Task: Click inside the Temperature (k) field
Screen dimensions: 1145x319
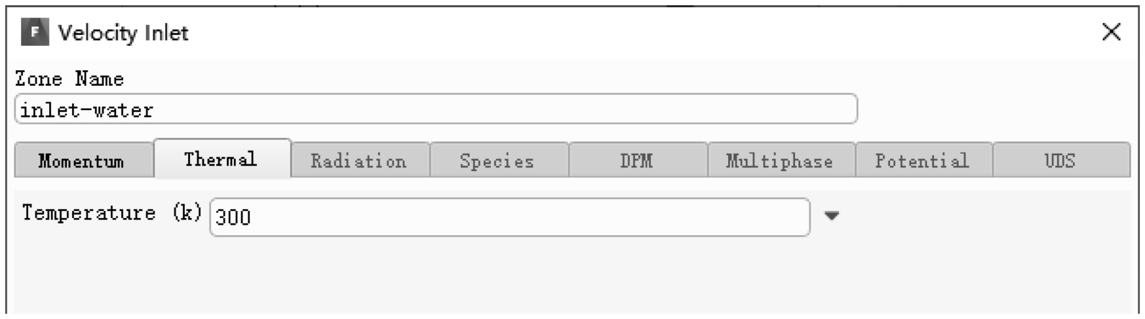Action: pos(510,217)
